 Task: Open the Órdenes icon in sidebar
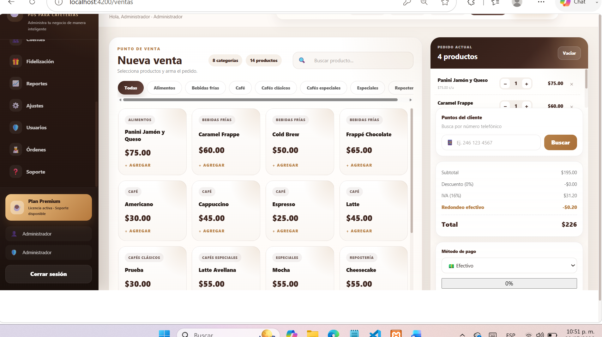(15, 150)
